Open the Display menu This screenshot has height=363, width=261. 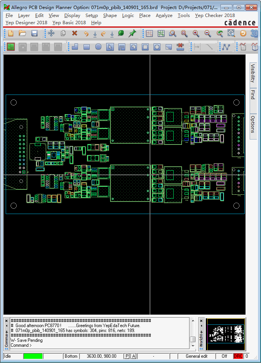(x=72, y=16)
